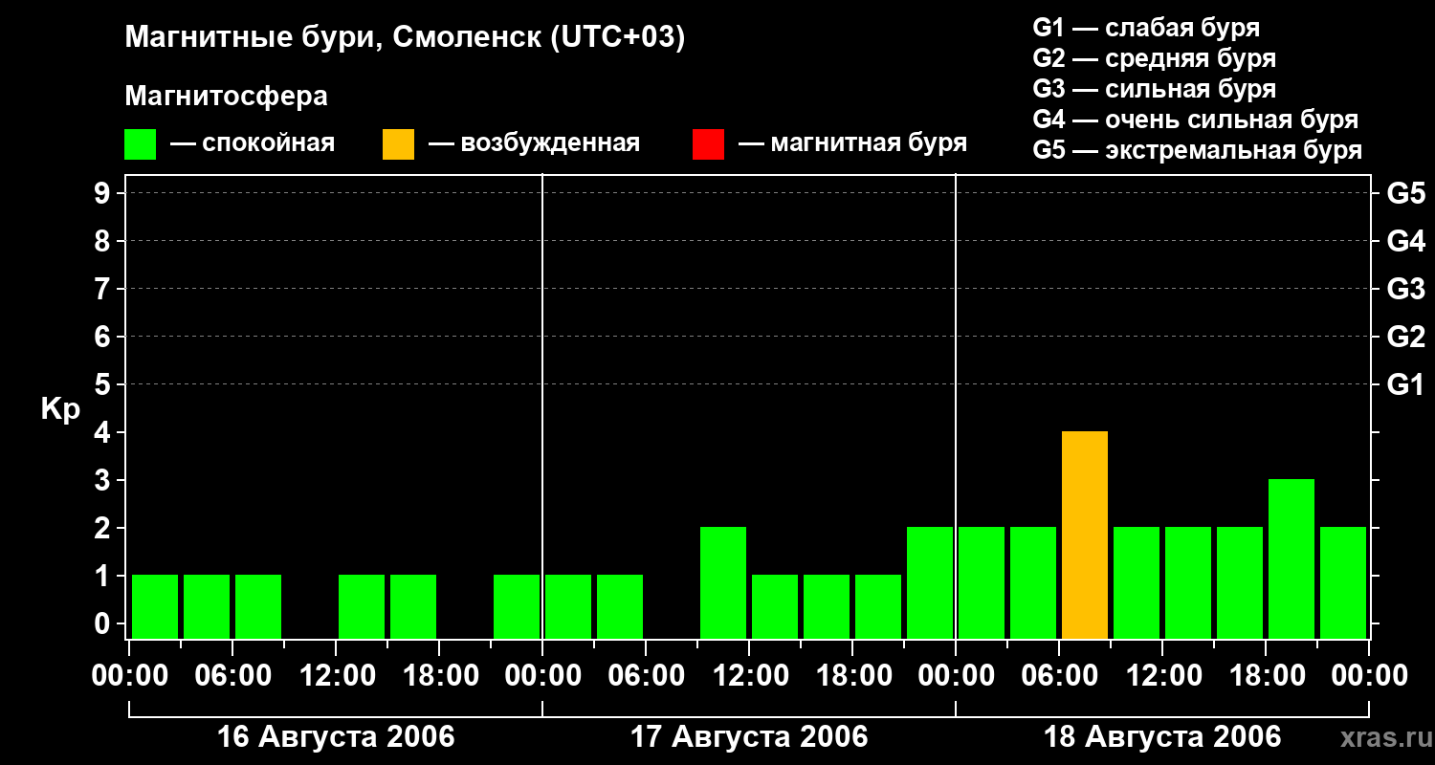
Task: Click the '12:00' time label for 16 August
Action: [336, 676]
